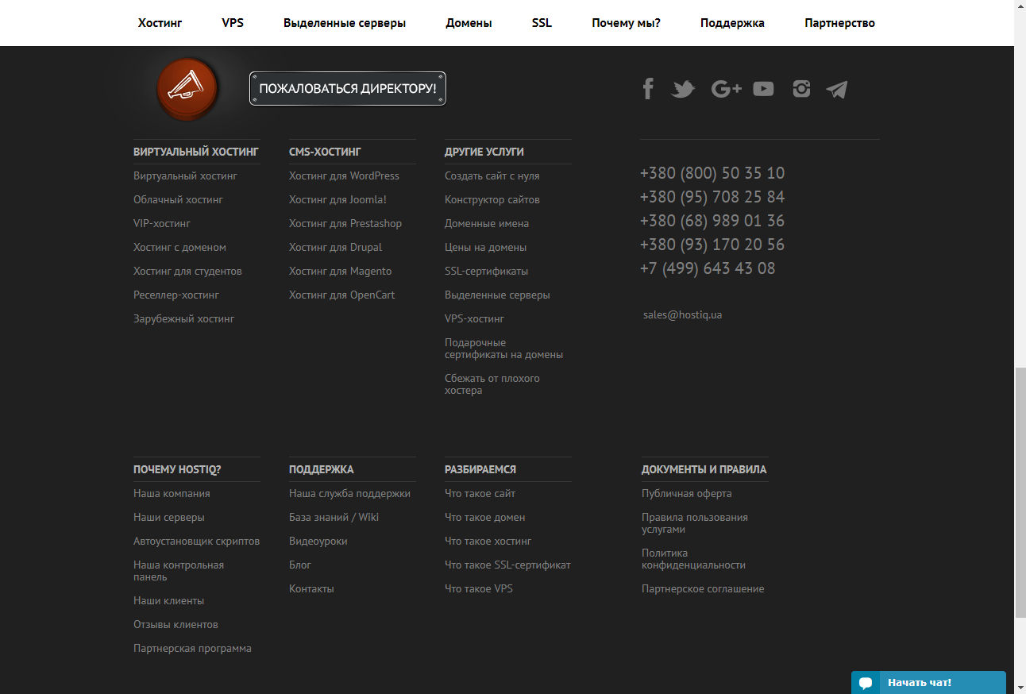This screenshot has width=1026, height=694.
Task: Click the orange megaphone icon
Action: pos(187,88)
